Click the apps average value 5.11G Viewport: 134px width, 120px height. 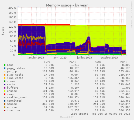(x=101, y=65)
